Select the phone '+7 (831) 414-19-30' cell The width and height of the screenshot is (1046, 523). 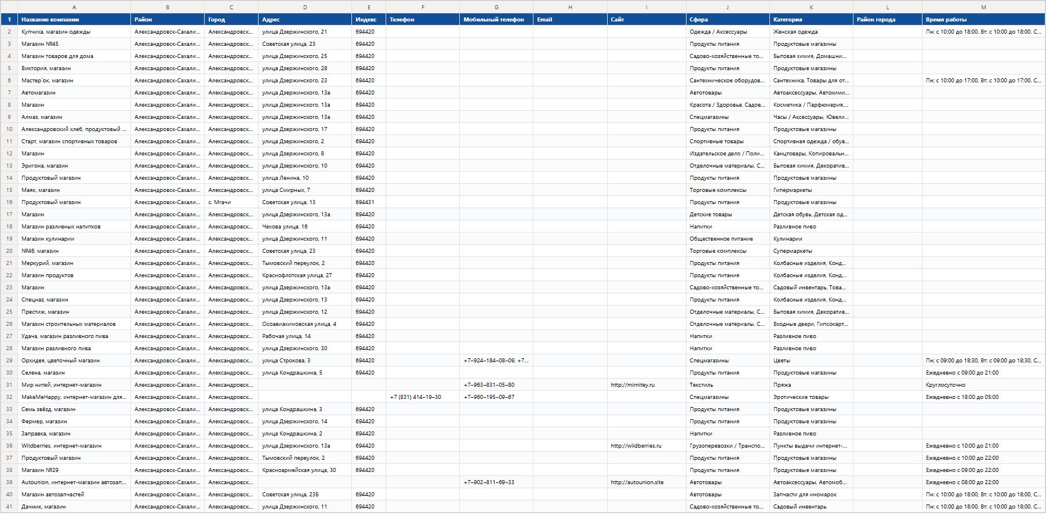423,397
